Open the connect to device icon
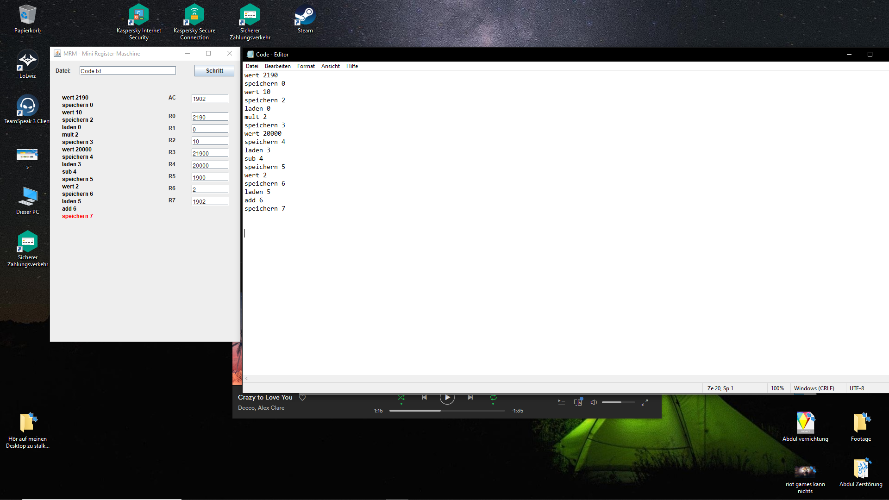889x500 pixels. click(578, 402)
